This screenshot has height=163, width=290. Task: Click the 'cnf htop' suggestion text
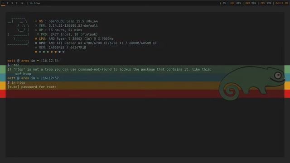coord(23,74)
